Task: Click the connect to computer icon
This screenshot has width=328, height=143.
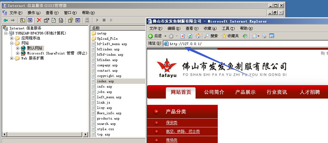Action: pos(87,20)
